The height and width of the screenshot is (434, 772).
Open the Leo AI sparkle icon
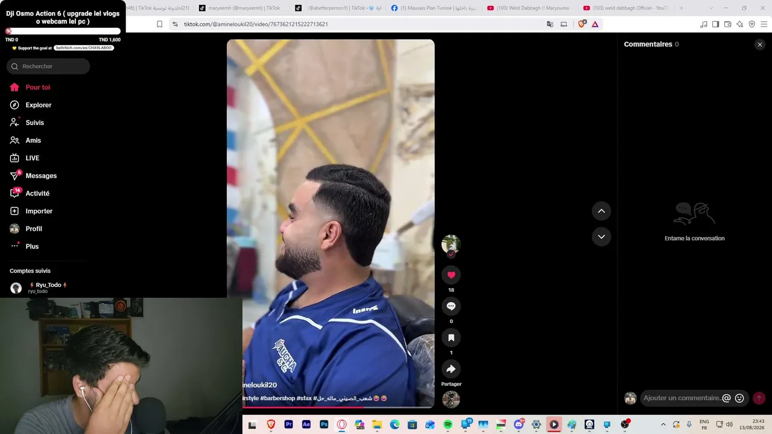click(x=740, y=24)
